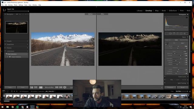Switch Treatment to Black & White

click(184, 40)
